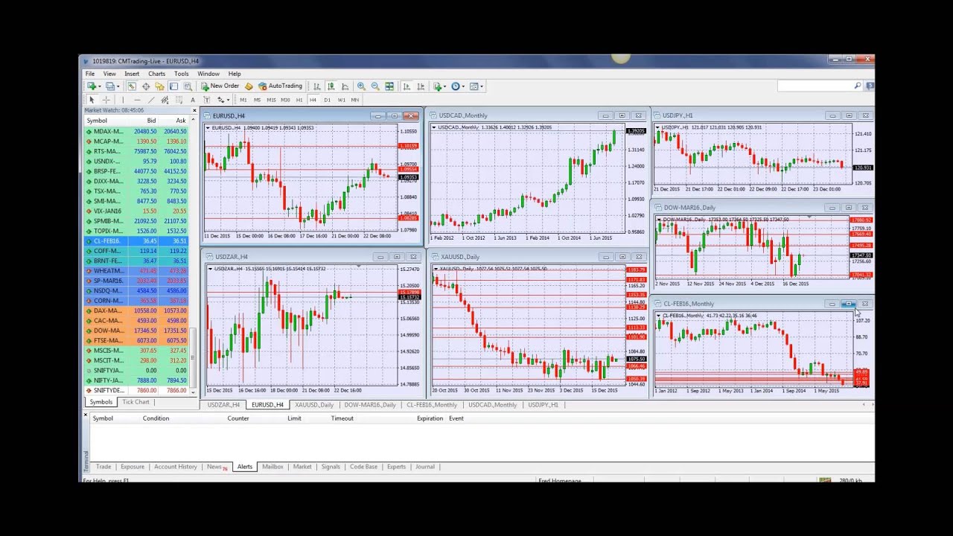Viewport: 953px width, 536px height.
Task: Select DAX-MA... row in Market Watch
Action: coord(136,310)
